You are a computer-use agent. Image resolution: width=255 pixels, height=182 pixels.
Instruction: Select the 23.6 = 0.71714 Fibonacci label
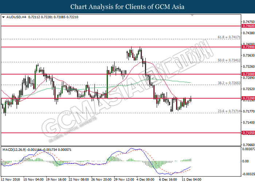coord(229,111)
